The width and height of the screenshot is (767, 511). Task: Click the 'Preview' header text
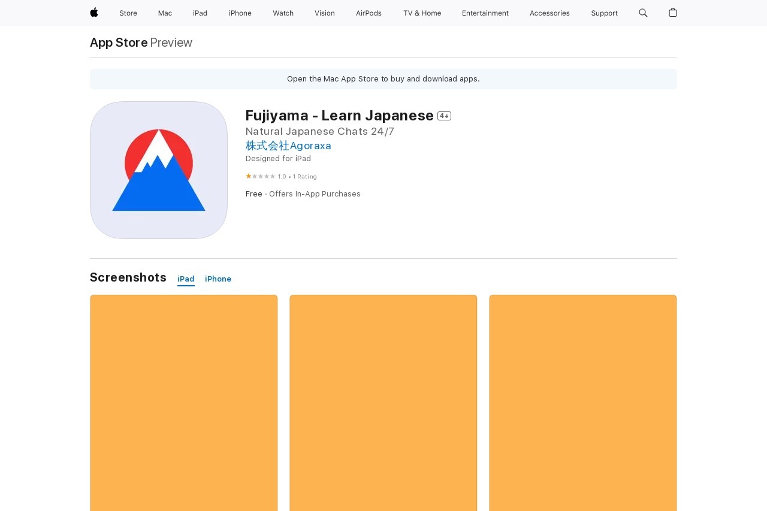coord(171,43)
